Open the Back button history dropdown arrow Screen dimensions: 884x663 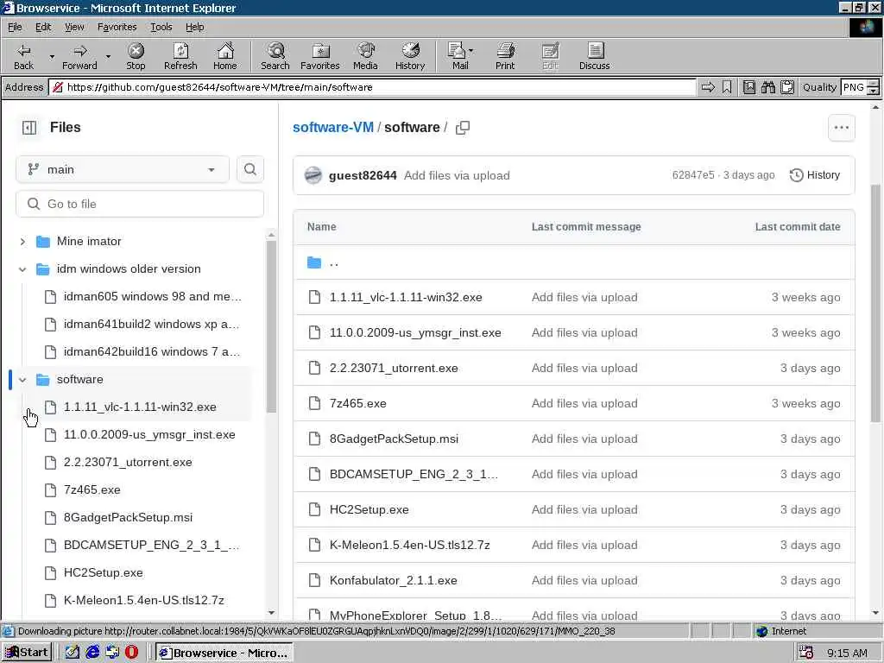(x=52, y=56)
